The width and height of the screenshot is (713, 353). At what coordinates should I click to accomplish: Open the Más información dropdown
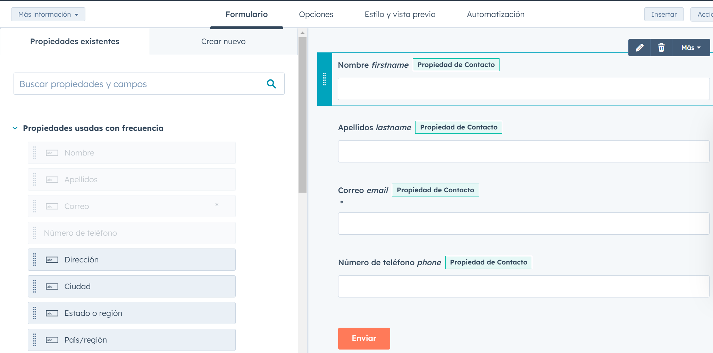click(48, 14)
